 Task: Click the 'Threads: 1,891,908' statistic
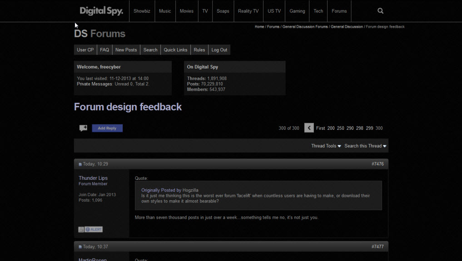pyautogui.click(x=207, y=78)
